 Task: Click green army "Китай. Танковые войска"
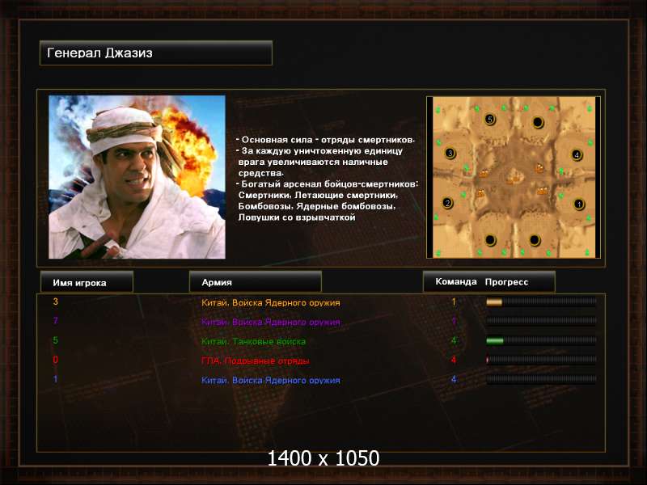click(253, 341)
